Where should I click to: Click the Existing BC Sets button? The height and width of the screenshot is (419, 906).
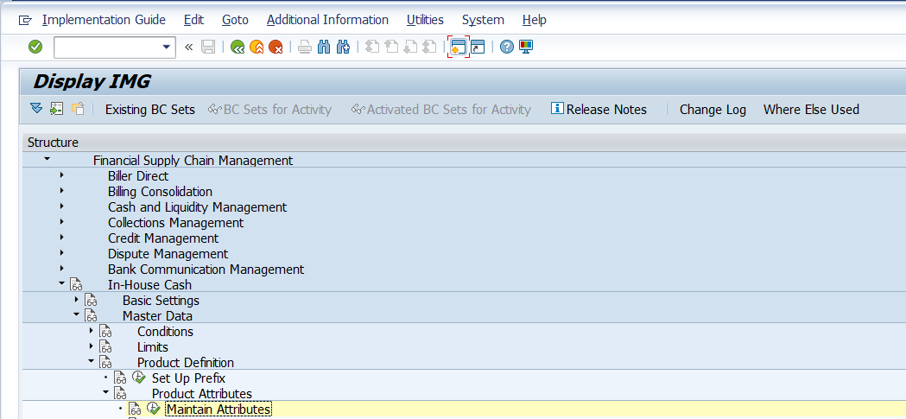pos(150,110)
